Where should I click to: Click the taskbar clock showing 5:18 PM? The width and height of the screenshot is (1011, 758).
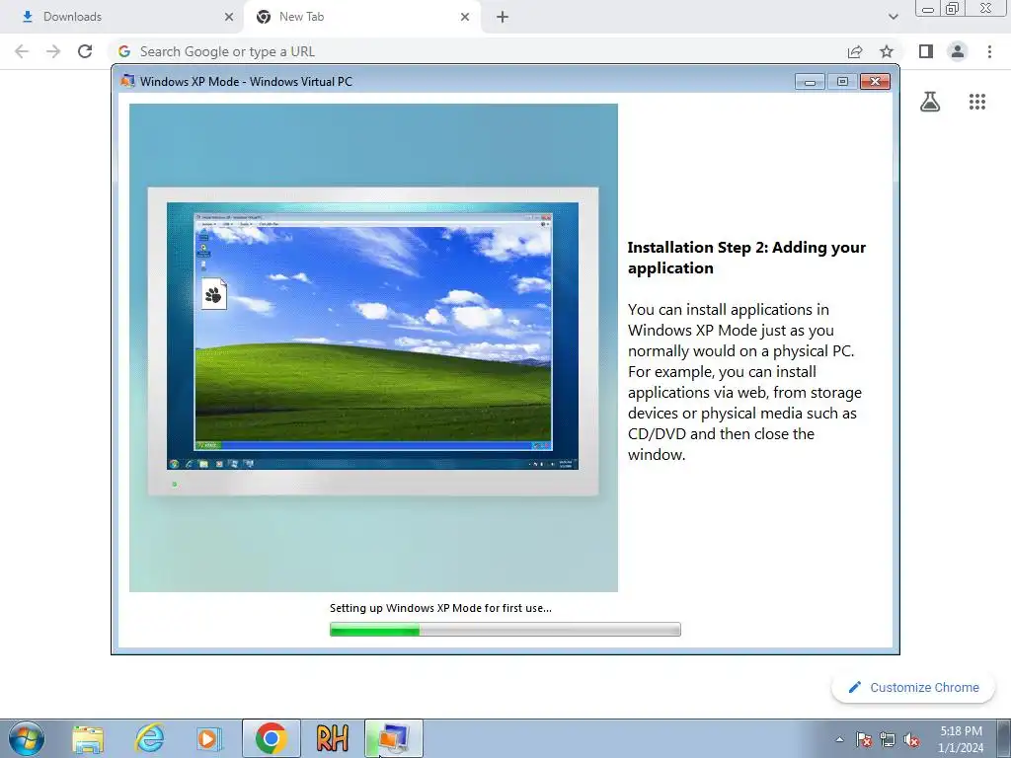click(961, 738)
